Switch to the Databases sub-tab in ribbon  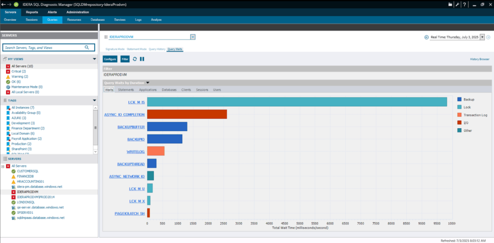point(97,20)
